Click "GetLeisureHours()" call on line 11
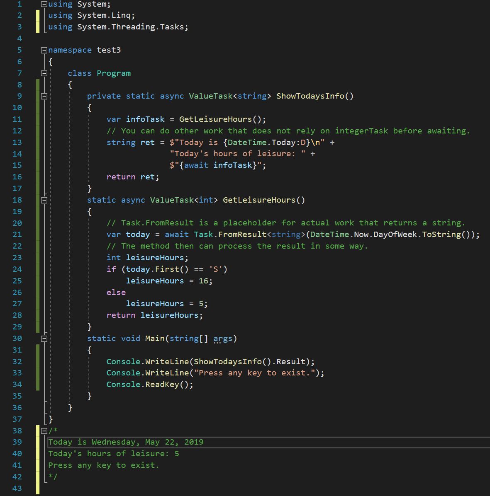The width and height of the screenshot is (490, 496). click(220, 119)
